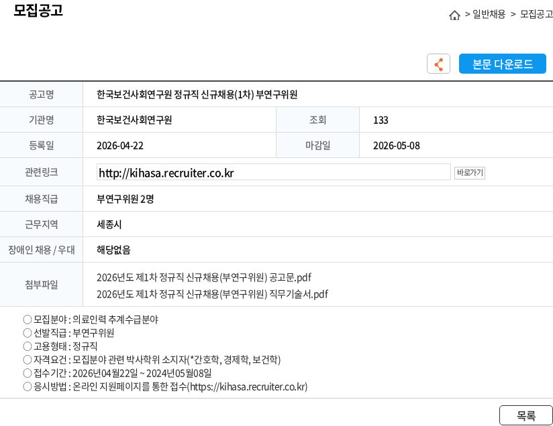Click the 첨부파일 row label
Screen dimensions: 553x426
41,285
